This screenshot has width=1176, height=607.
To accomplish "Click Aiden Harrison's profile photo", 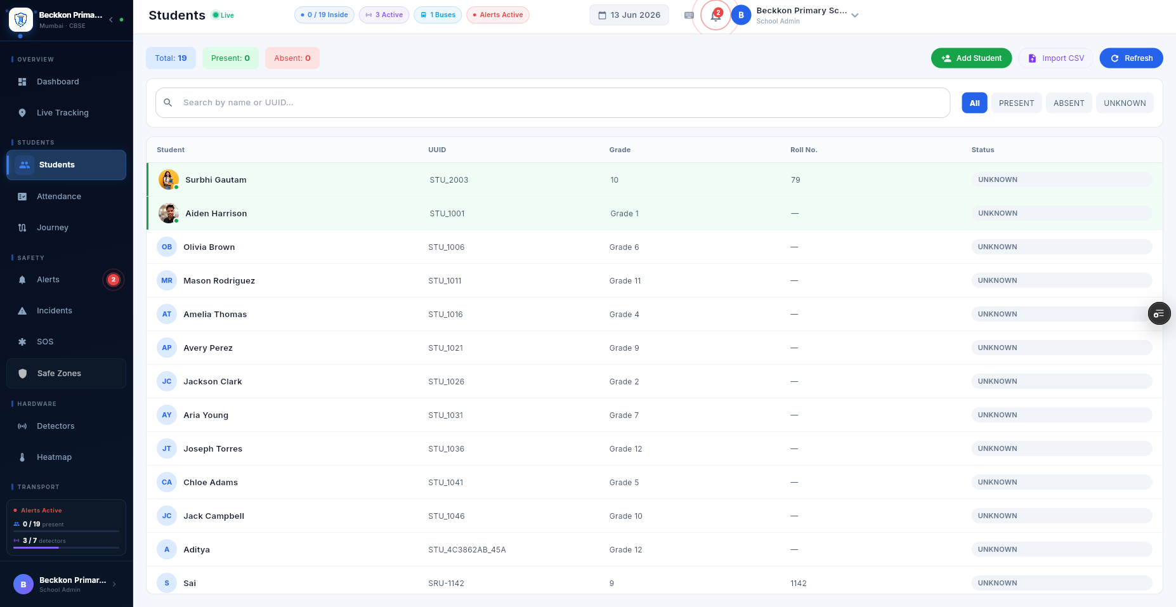I will [169, 213].
